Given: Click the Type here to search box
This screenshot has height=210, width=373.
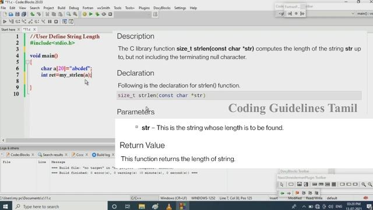Looking at the screenshot, I should click(x=59, y=206).
